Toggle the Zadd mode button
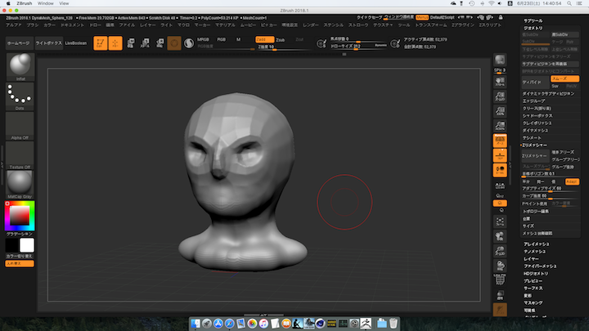Screen dimensions: 589x331 tap(264, 39)
